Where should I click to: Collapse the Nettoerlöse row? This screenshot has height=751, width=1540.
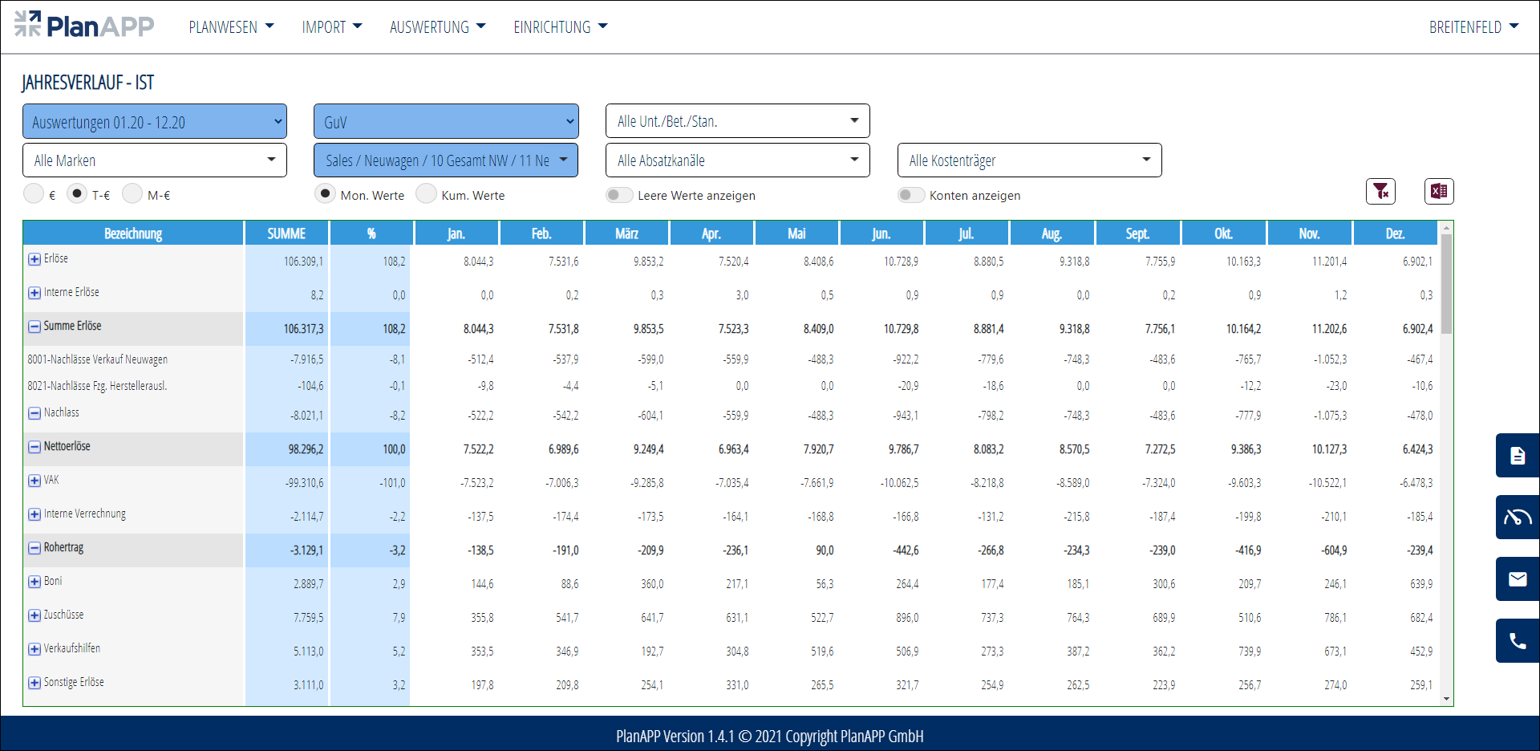pos(34,447)
